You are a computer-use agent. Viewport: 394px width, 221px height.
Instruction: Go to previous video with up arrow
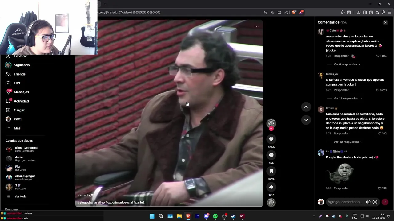point(306,107)
